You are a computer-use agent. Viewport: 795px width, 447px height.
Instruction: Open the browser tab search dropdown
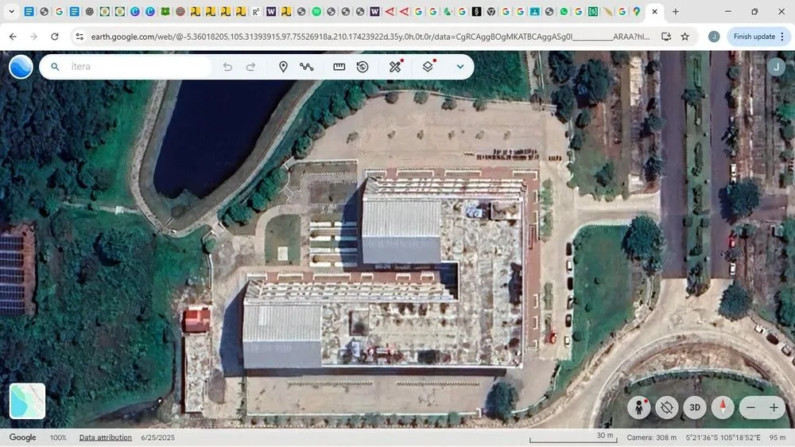(12, 12)
